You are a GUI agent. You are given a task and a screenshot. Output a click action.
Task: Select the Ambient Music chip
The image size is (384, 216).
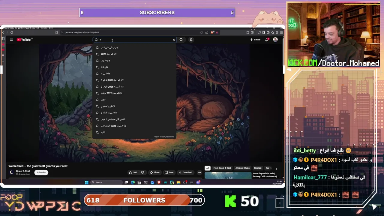[242, 168]
